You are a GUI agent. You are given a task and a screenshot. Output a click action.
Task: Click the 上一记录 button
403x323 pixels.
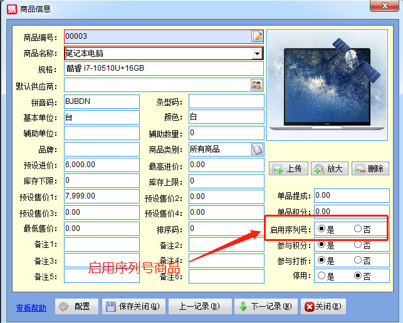point(199,307)
